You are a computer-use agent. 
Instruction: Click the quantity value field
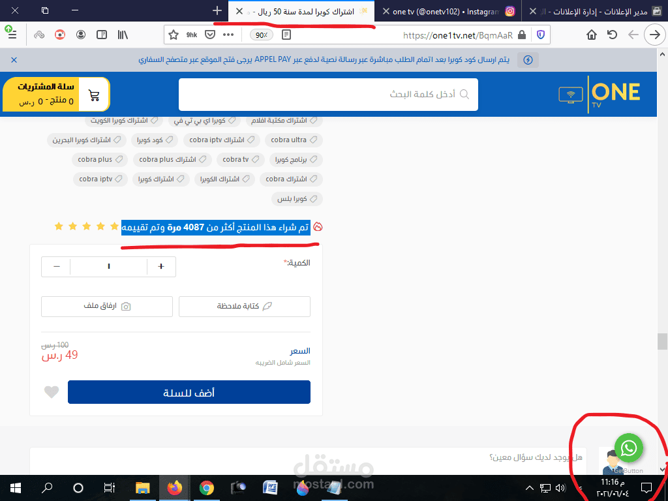[109, 266]
